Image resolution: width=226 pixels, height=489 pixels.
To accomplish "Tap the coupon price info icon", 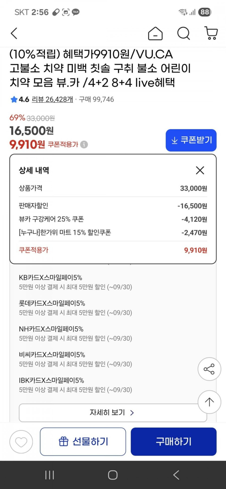I will tap(84, 145).
